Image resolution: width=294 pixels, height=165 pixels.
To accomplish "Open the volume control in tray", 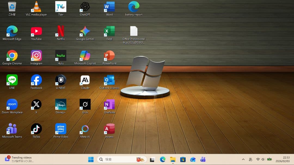I will pos(263,159).
